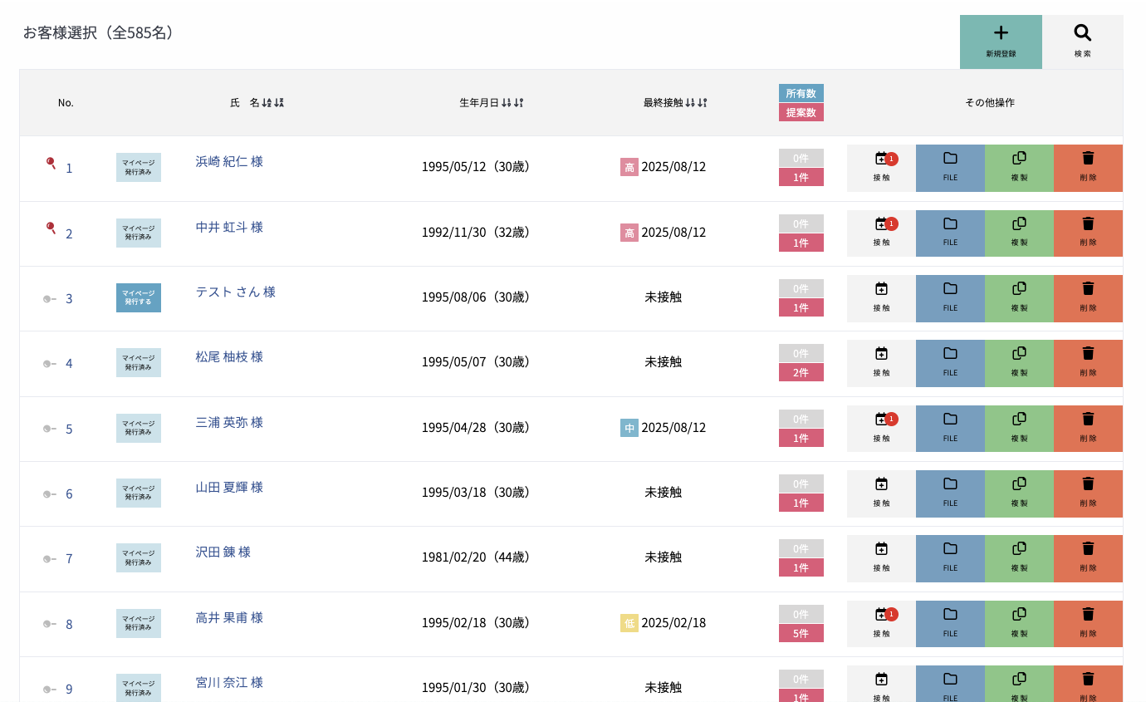Pin customer No. 9 宮川 奈江
1146x702 pixels.
point(50,689)
